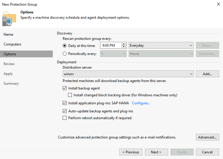
Task: Disable auto-update backup agents and plug-ins
Action: click(x=65, y=111)
